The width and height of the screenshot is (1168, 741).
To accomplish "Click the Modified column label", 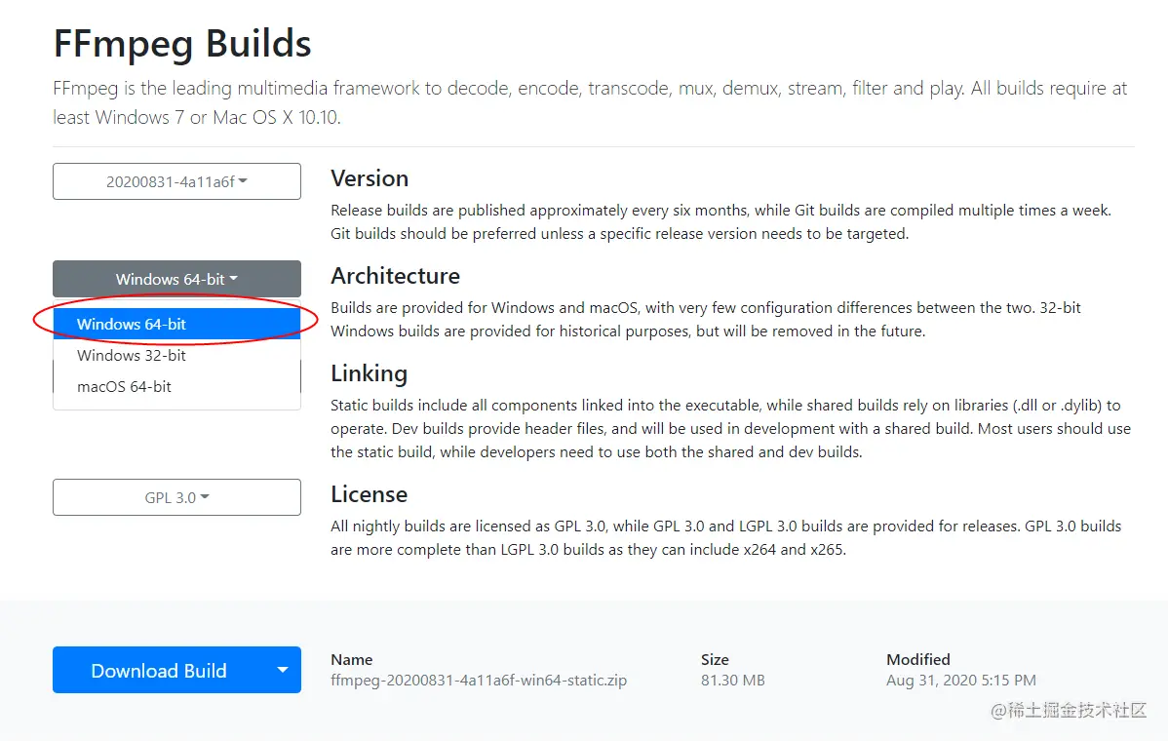I will point(918,659).
